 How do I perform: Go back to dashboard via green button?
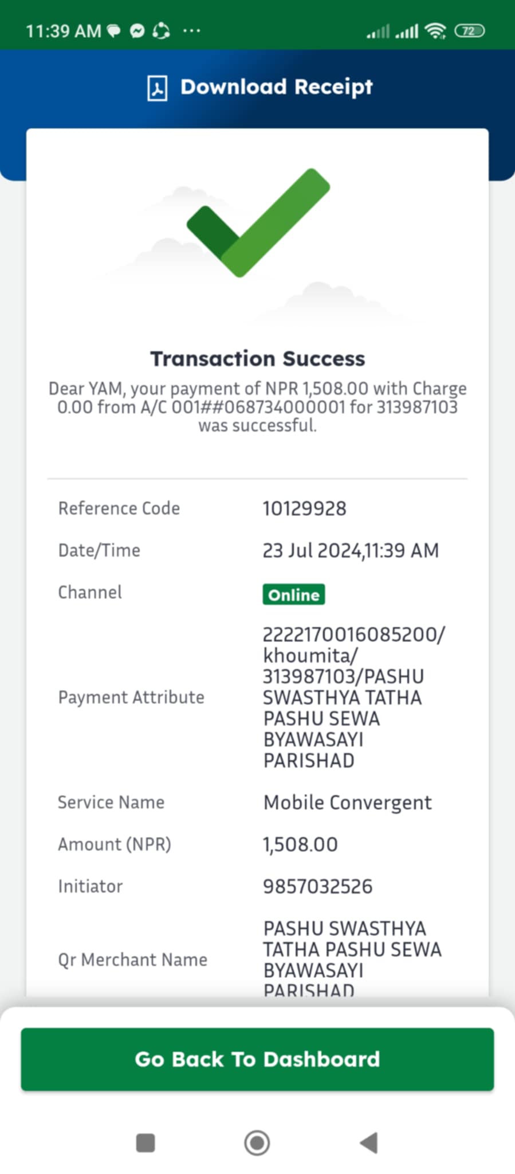click(257, 1059)
